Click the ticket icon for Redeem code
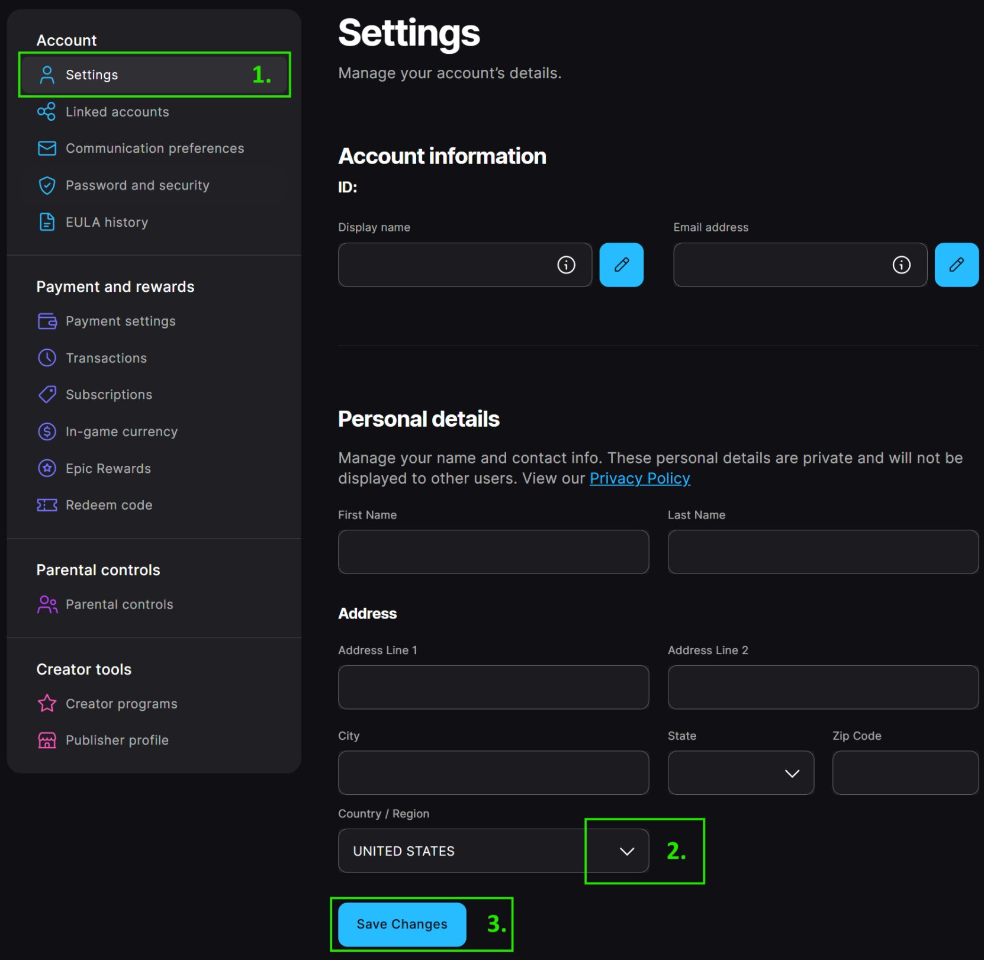The height and width of the screenshot is (960, 984). (47, 505)
